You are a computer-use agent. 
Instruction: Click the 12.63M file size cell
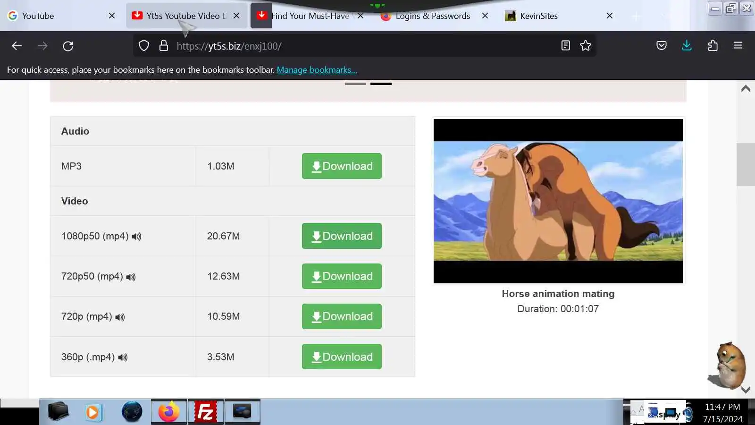(x=233, y=276)
